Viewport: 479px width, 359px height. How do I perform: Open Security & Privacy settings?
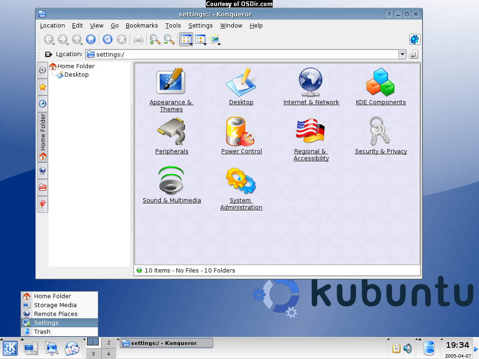pos(381,136)
